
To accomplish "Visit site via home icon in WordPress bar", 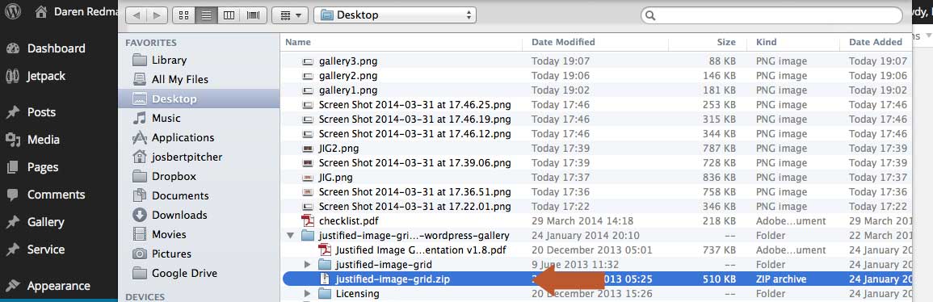I will coord(40,12).
